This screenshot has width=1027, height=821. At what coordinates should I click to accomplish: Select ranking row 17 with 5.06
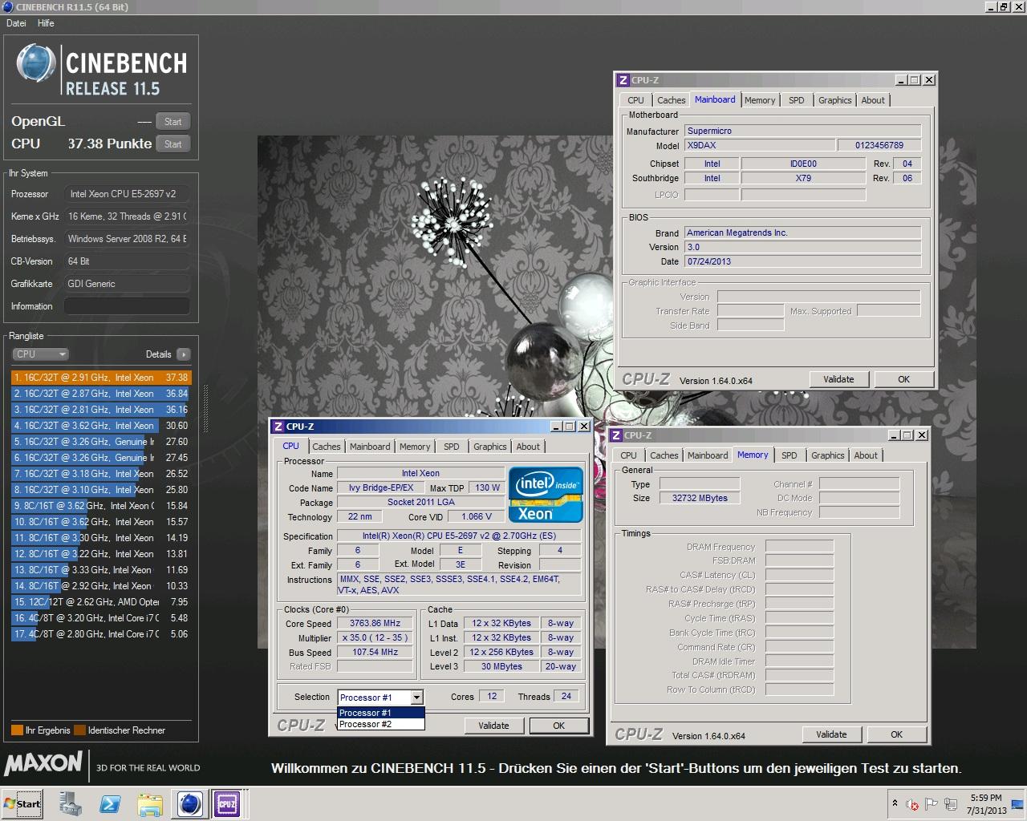[101, 634]
